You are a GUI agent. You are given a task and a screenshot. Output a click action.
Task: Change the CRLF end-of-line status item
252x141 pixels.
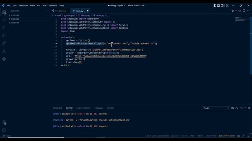coord(192,136)
